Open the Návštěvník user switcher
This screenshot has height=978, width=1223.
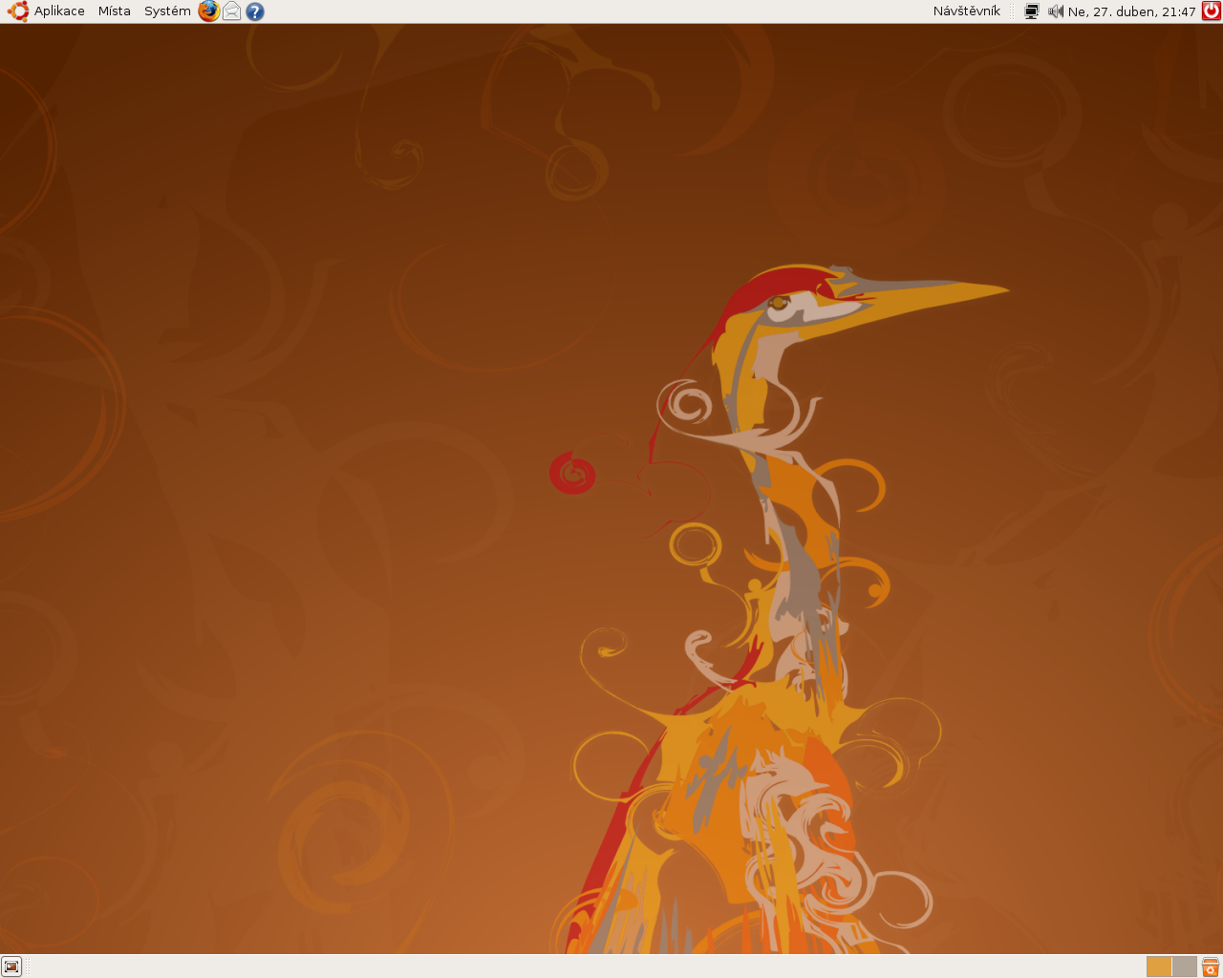point(967,11)
